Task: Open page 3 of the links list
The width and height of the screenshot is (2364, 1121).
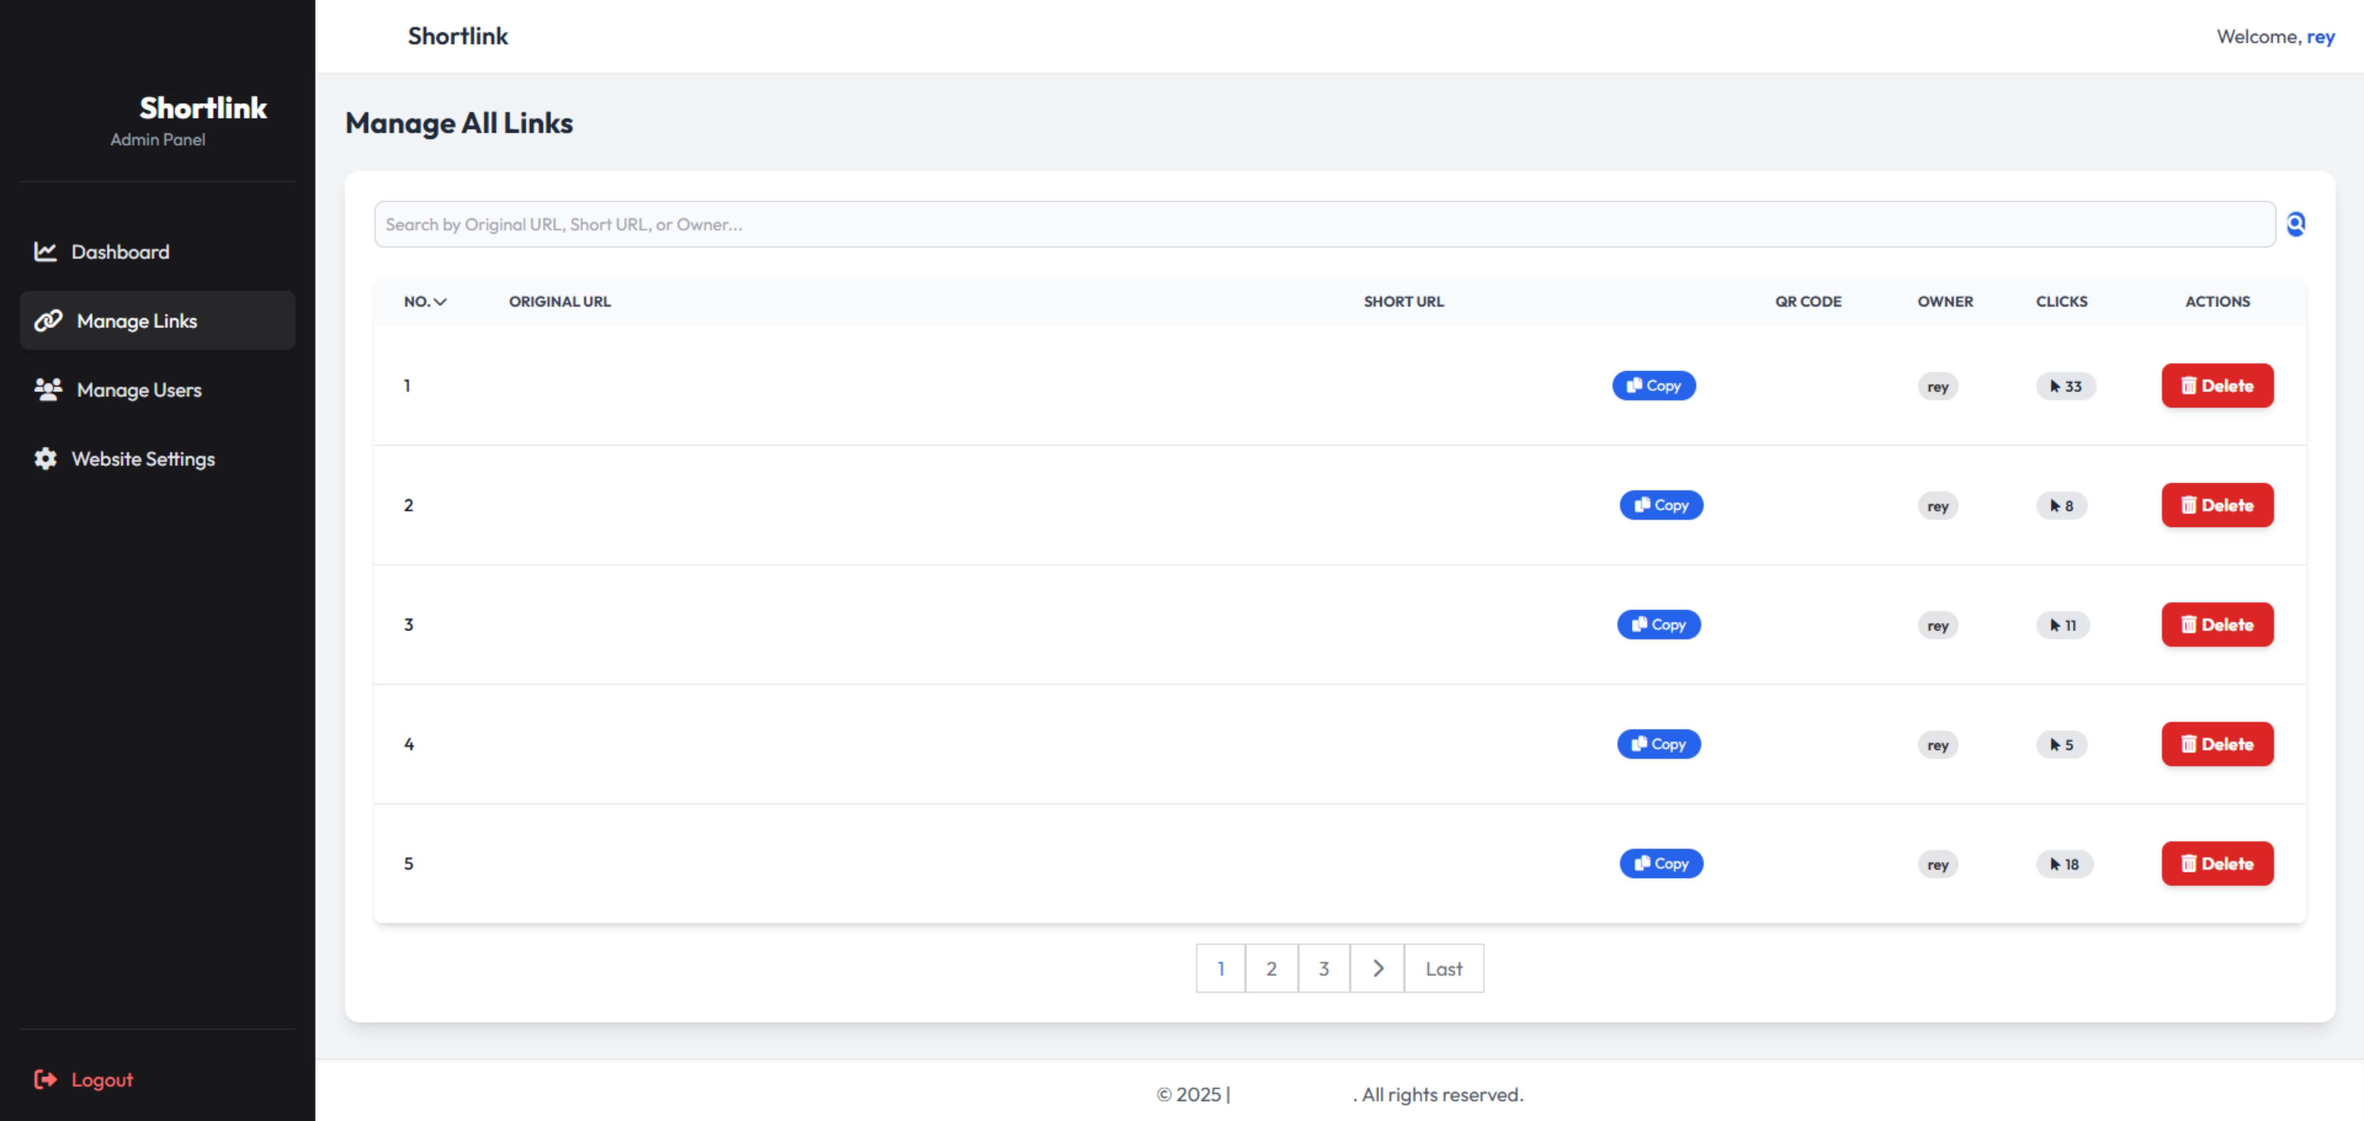Action: pos(1323,969)
